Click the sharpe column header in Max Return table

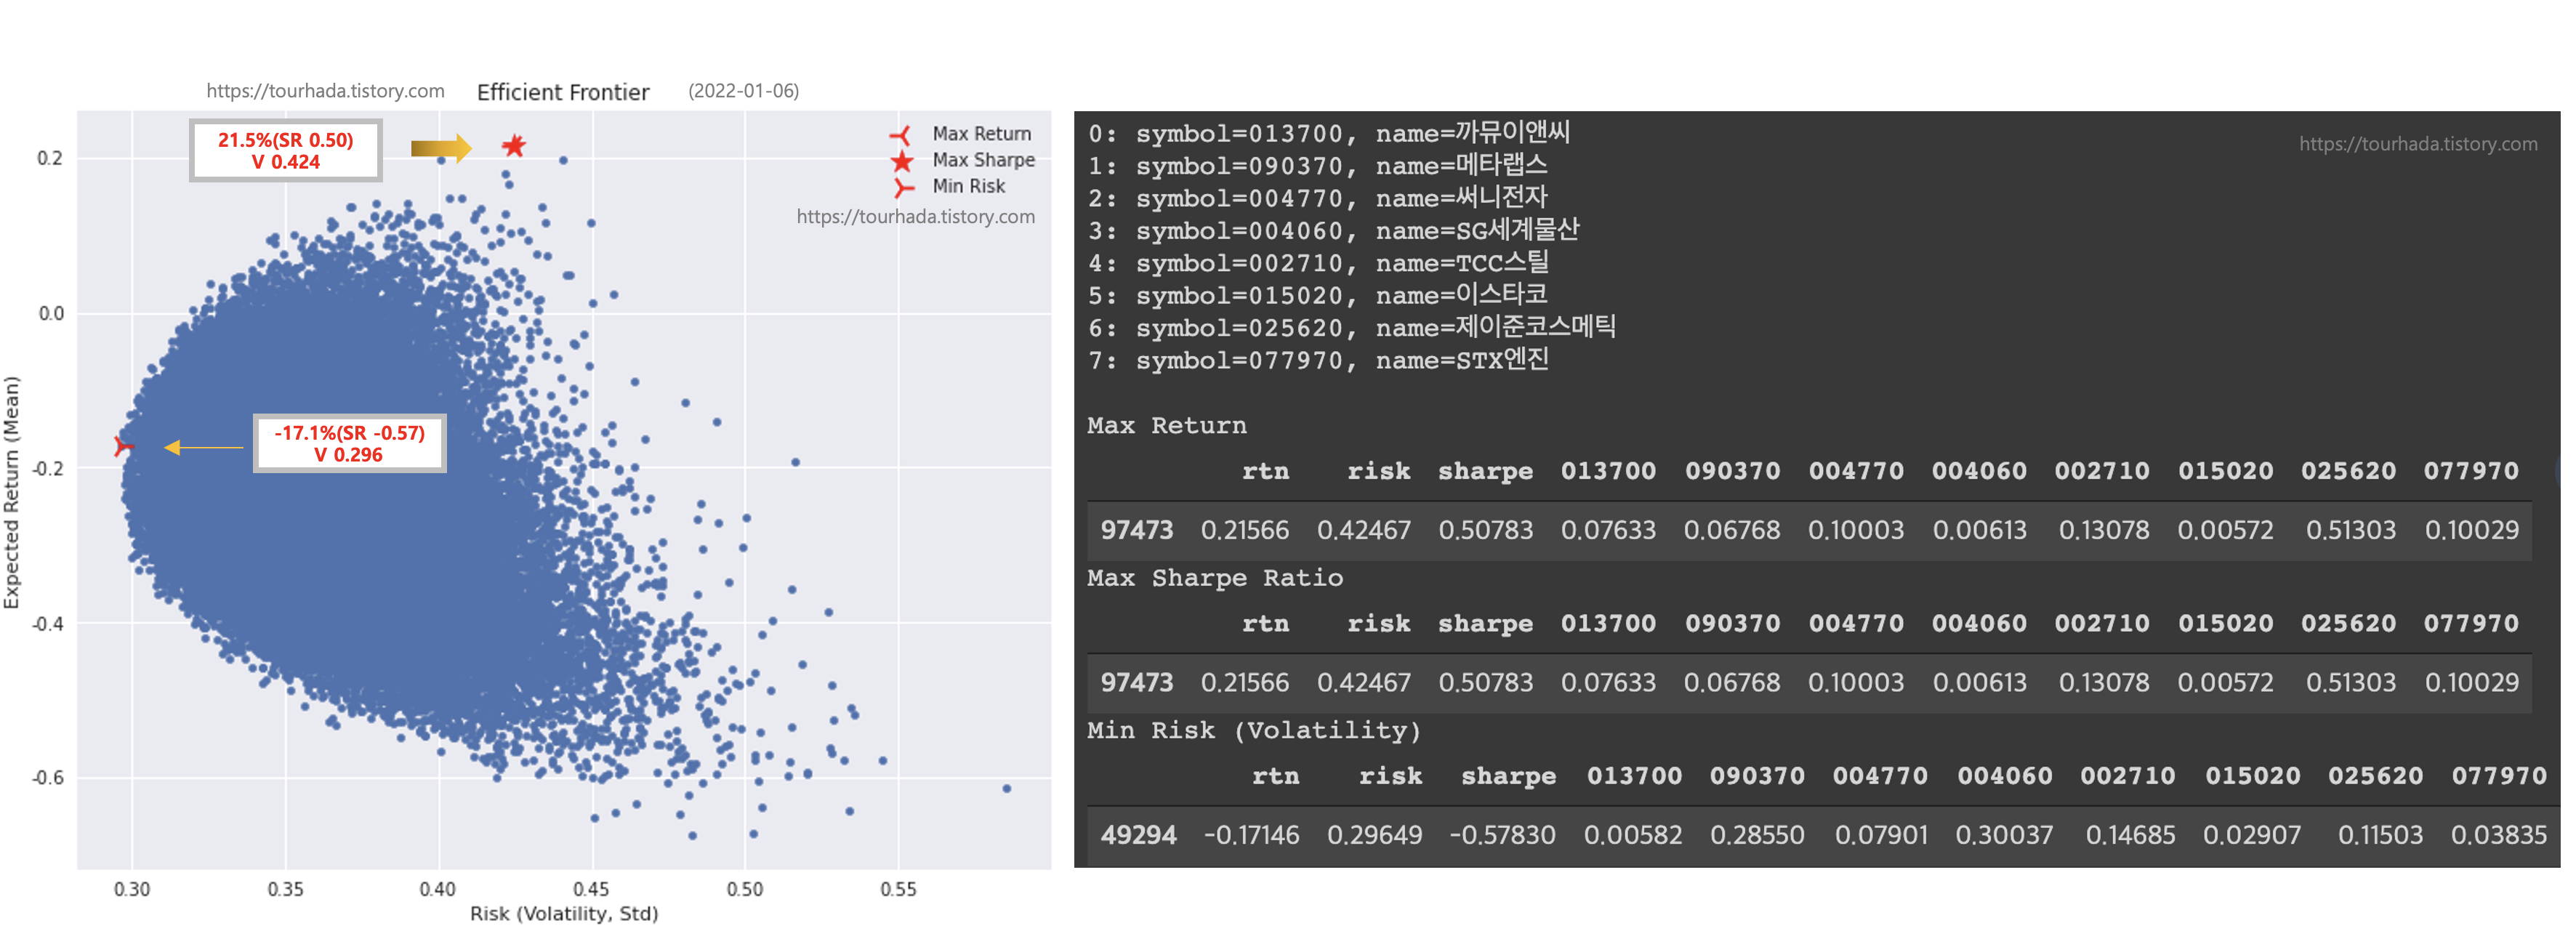pos(1485,471)
